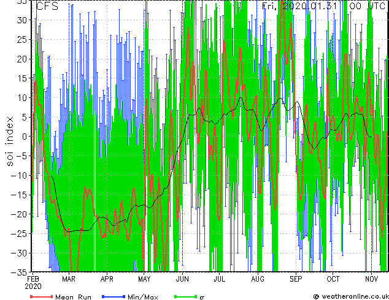Viewport: 389px width, 300px height.
Task: Click the 'soi index' y-axis title
Action: pyautogui.click(x=9, y=141)
